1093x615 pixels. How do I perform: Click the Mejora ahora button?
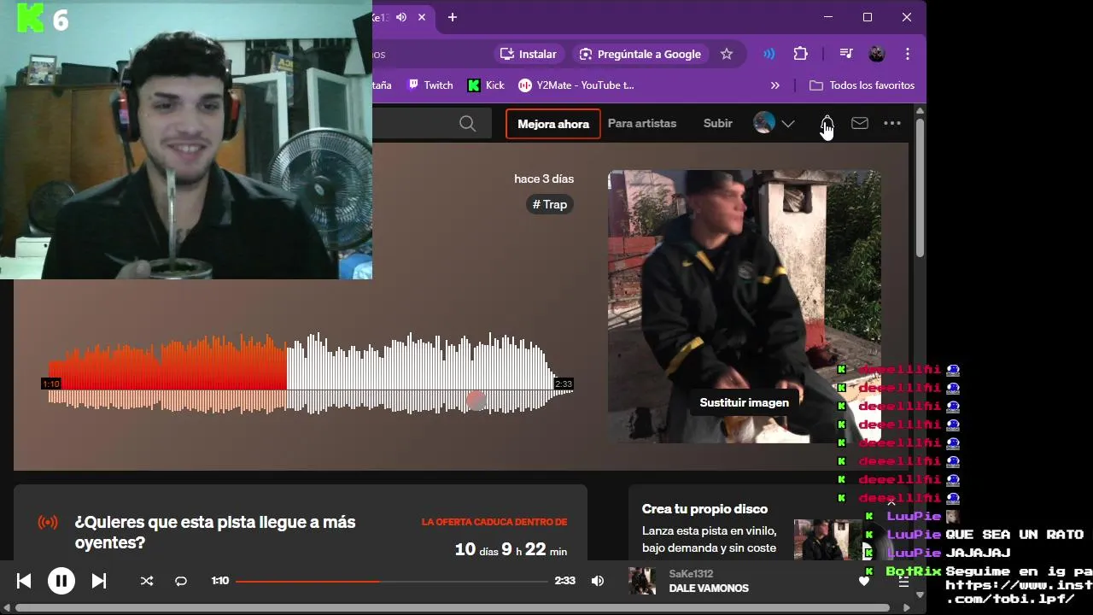click(553, 124)
